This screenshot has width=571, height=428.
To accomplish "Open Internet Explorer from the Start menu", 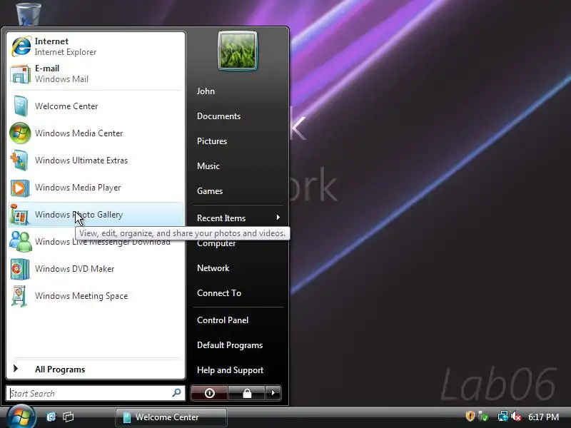I will tap(96, 46).
